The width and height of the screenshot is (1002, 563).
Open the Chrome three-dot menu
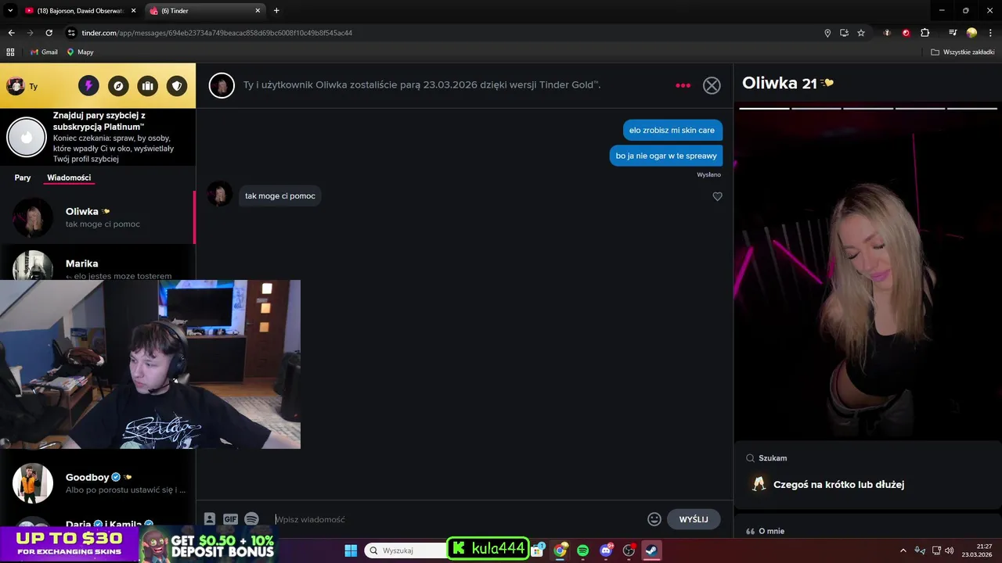(x=990, y=33)
